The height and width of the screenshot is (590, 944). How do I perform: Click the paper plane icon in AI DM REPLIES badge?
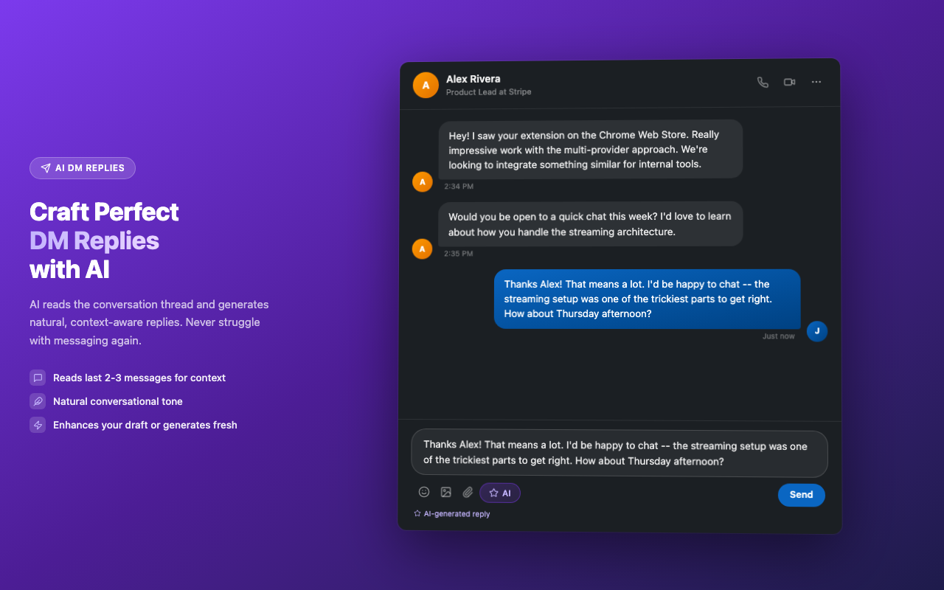(44, 167)
